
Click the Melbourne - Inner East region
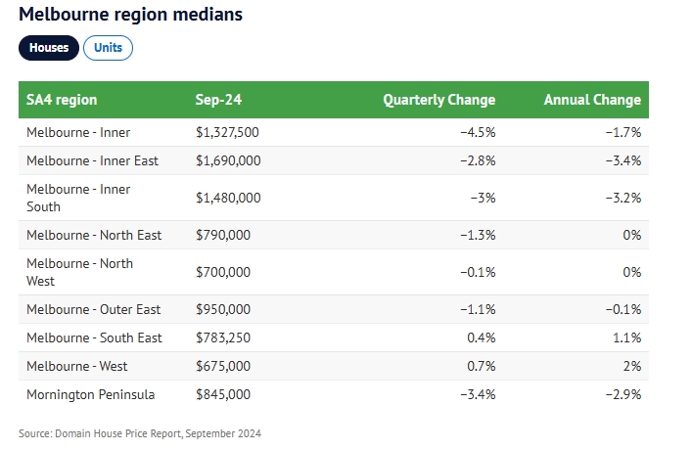92,160
